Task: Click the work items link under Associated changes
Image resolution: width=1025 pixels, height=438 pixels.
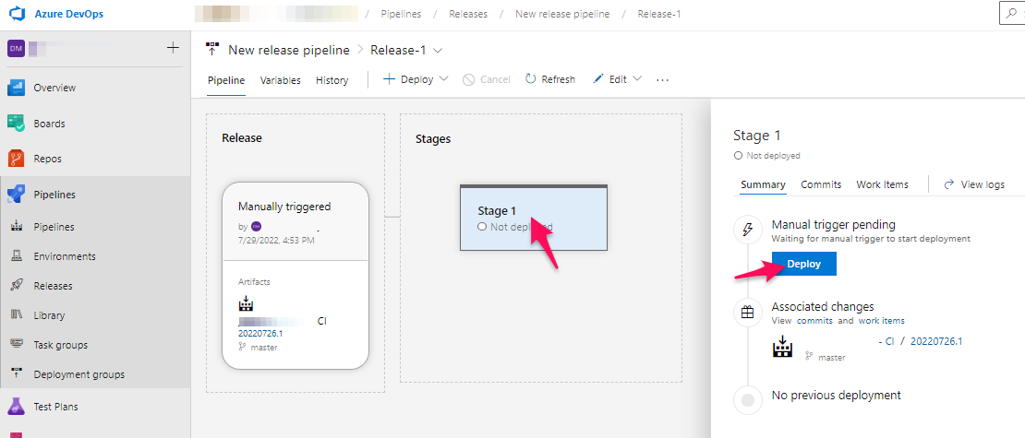Action: point(882,321)
